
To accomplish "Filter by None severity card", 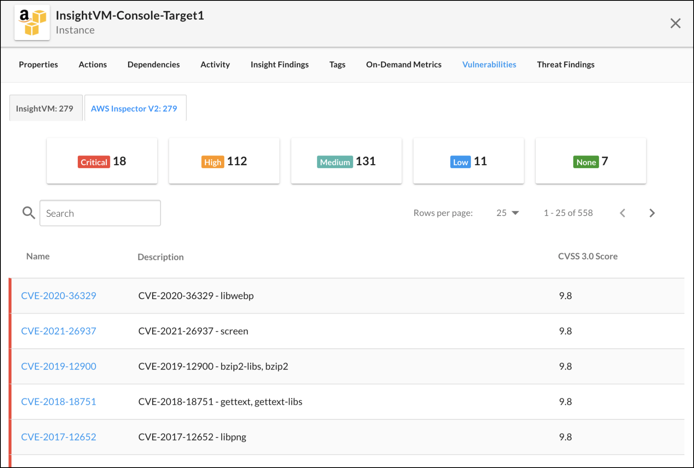I will pyautogui.click(x=591, y=161).
